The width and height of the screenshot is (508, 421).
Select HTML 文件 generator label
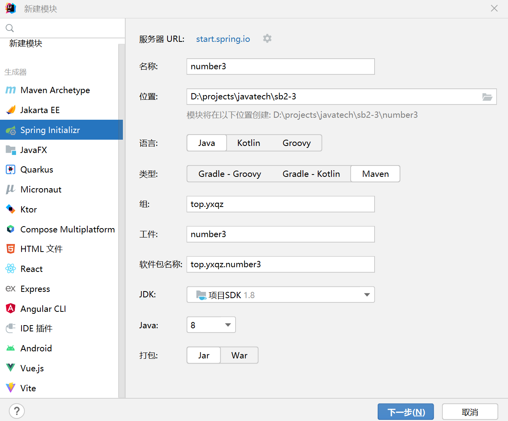(41, 249)
